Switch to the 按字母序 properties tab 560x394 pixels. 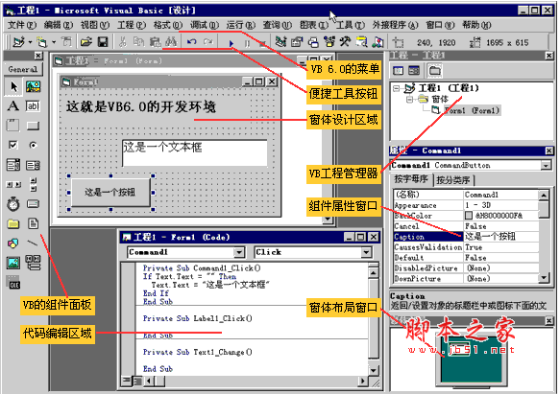(411, 179)
